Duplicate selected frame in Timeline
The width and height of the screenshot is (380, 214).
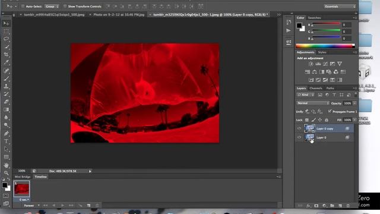[88, 206]
